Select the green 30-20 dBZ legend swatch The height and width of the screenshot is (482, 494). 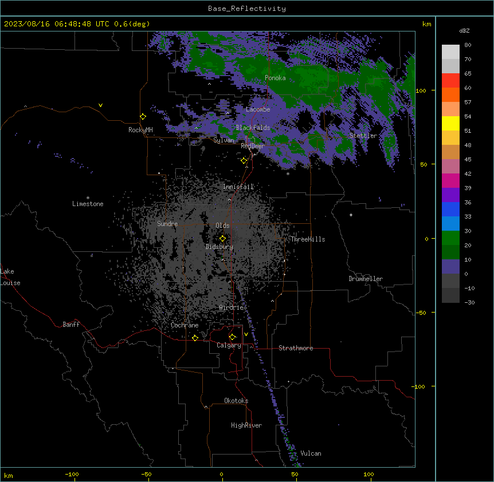450,238
